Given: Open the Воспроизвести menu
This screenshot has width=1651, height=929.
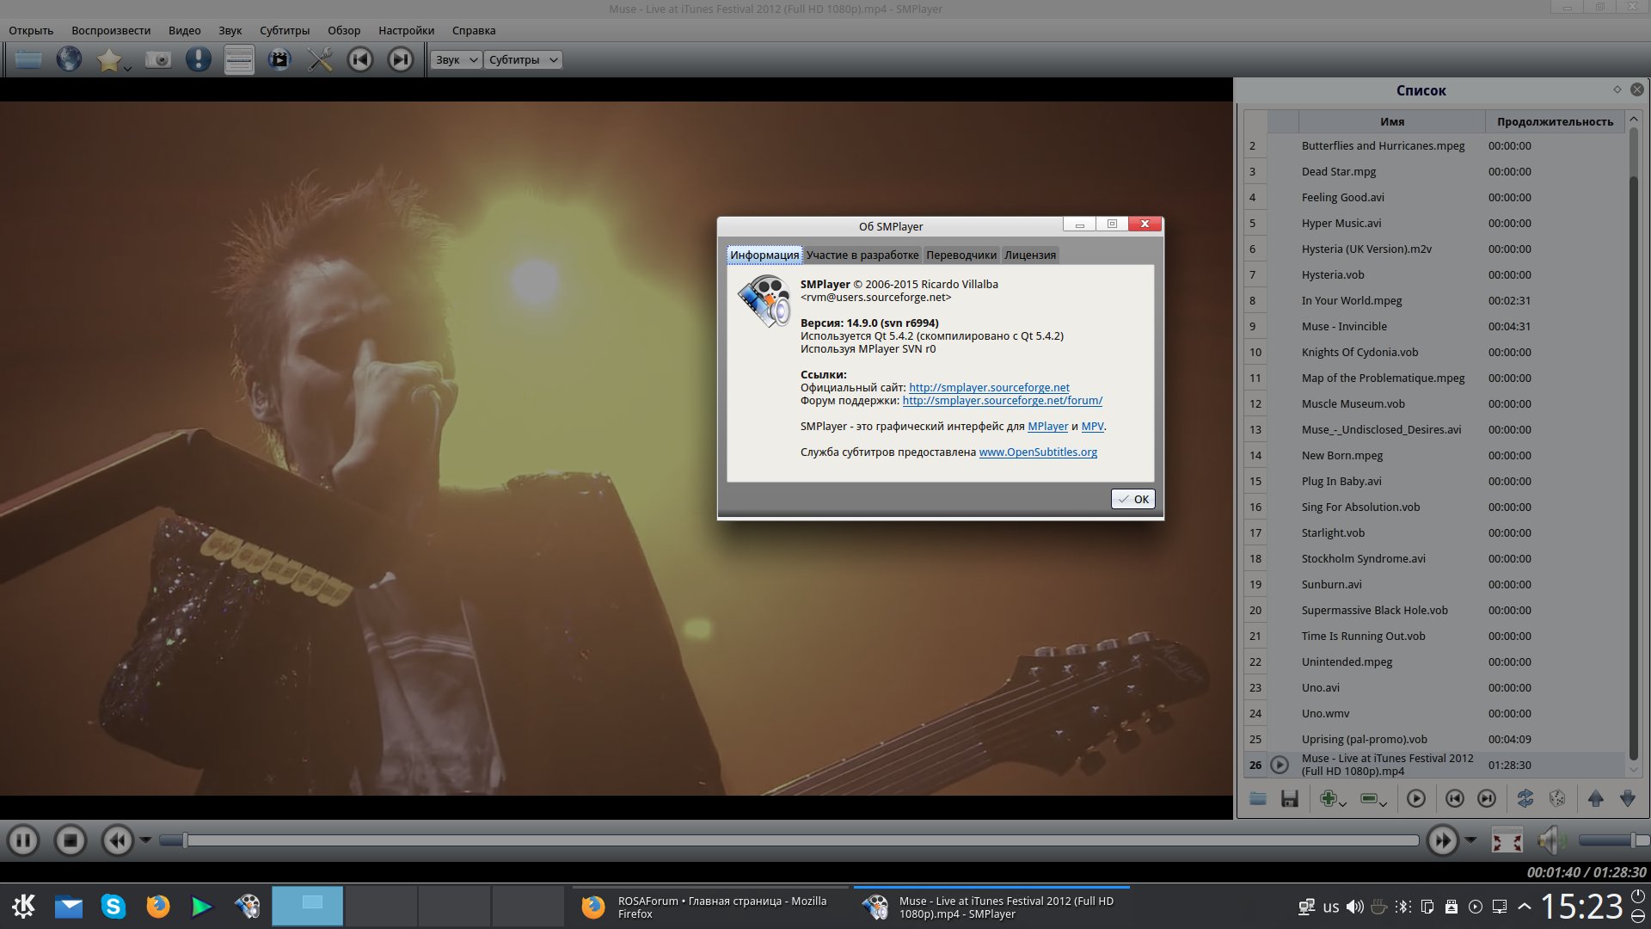Looking at the screenshot, I should click(111, 30).
